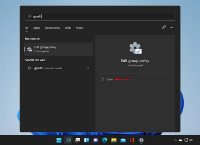Open the search feedback/account icon
Viewport: 200px width, 145px height.
(164, 27)
